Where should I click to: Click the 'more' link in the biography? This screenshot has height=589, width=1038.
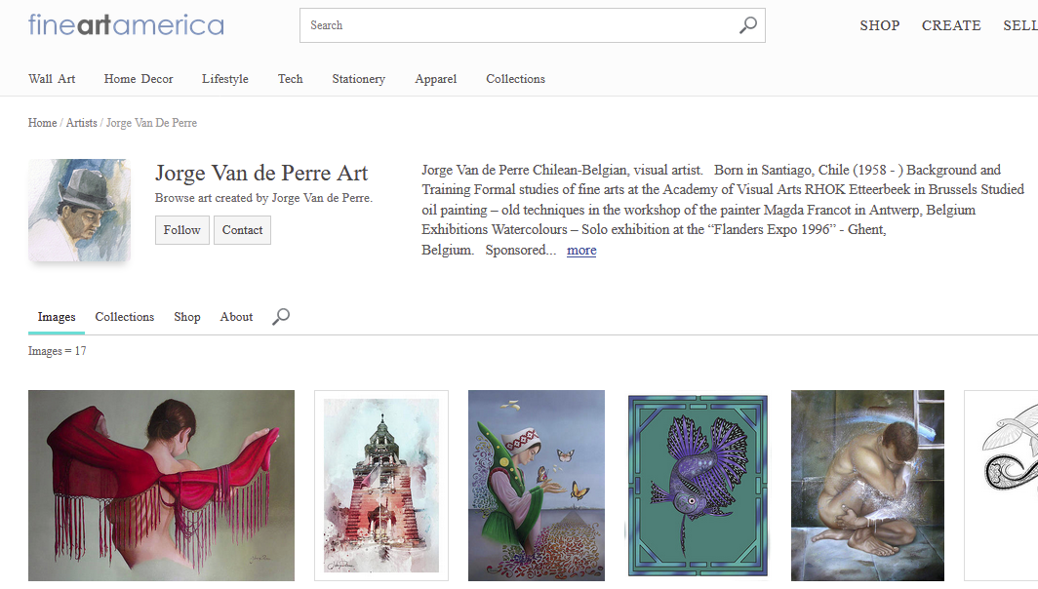pyautogui.click(x=581, y=251)
